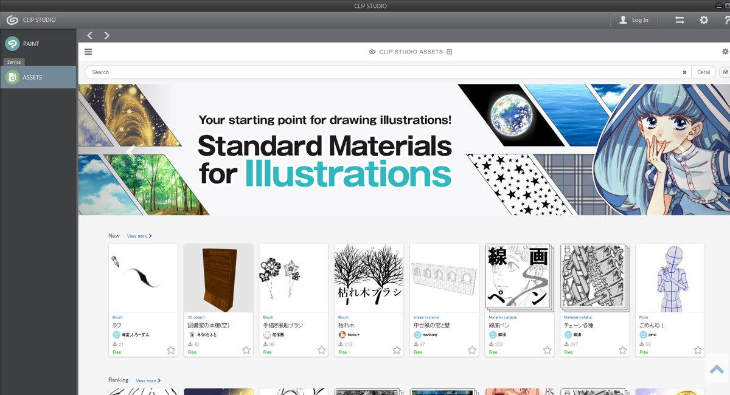
Task: Favorite the ごめんね！ pose star
Action: 698,350
